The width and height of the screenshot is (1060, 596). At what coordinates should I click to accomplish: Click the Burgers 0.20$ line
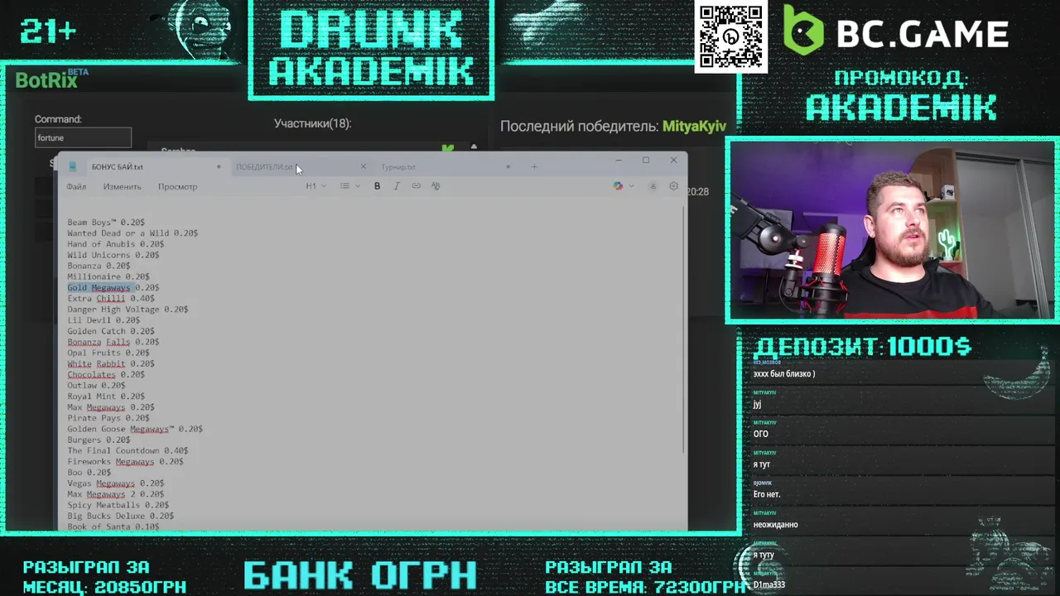coord(99,440)
